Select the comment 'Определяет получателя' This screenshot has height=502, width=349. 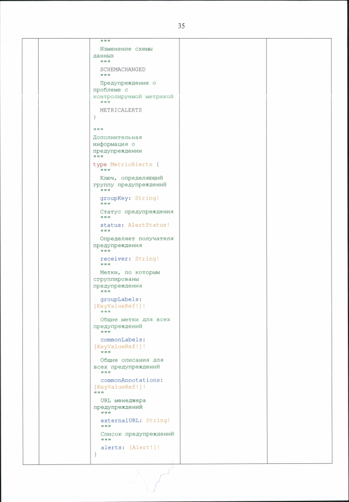(136, 239)
